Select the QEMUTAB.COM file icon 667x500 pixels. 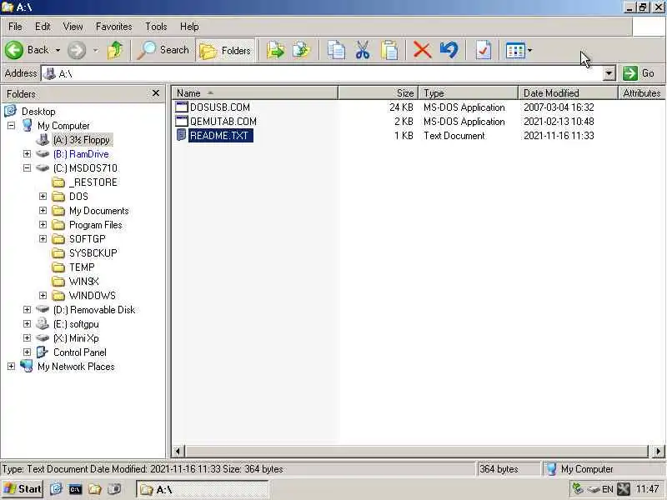pos(182,121)
